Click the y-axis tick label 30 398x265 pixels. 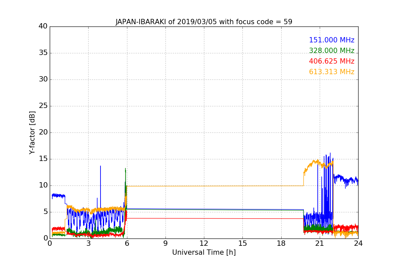43,79
